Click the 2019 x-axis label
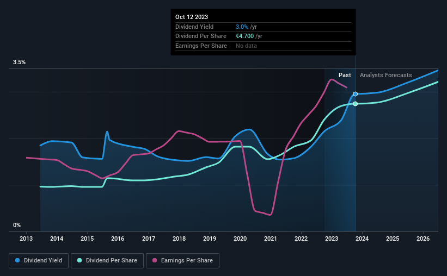Screen dimensions: 447x276 [x=210, y=239]
